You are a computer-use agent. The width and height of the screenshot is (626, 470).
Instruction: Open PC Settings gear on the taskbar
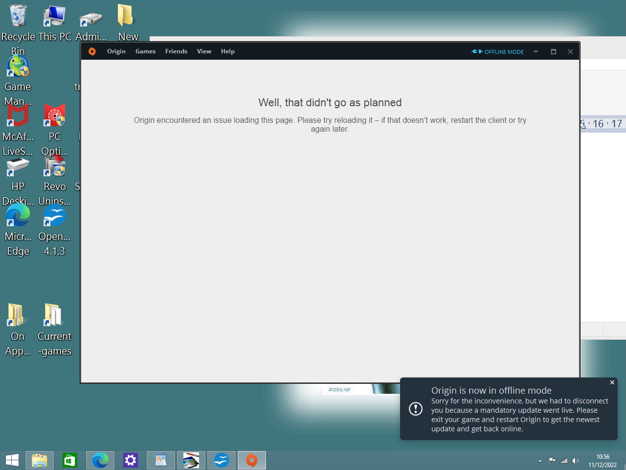(x=131, y=460)
